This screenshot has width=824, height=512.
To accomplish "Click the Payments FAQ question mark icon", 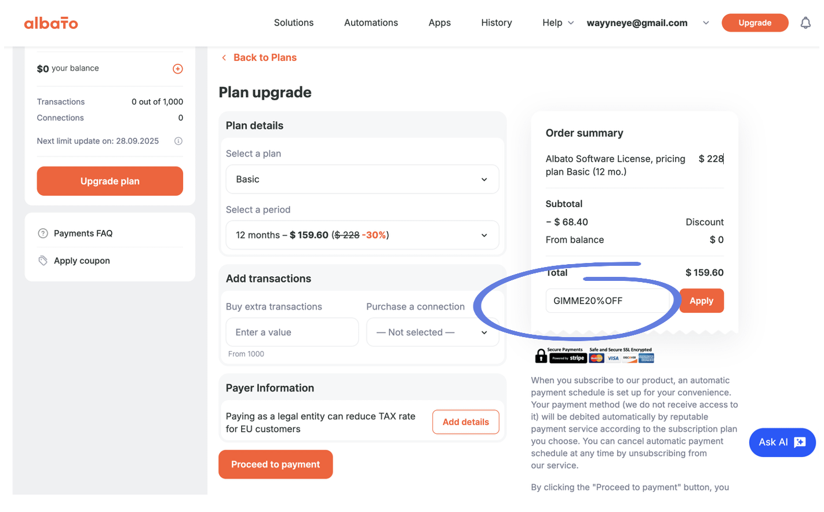I will 43,233.
